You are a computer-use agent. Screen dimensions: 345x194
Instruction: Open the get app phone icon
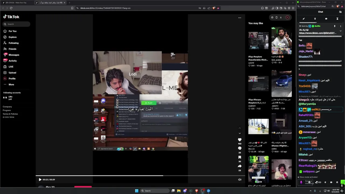pyautogui.click(x=276, y=18)
